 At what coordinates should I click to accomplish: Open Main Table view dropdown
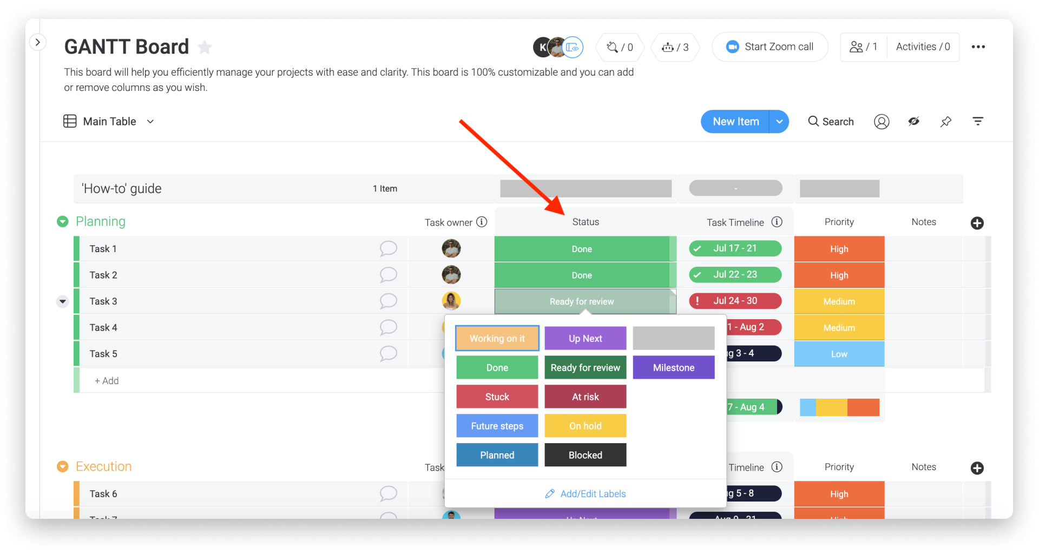[150, 122]
